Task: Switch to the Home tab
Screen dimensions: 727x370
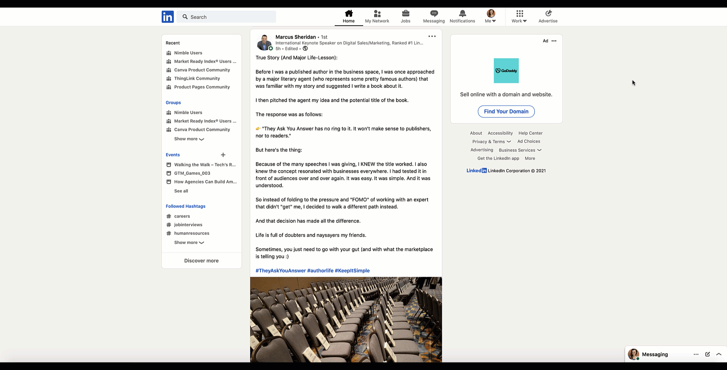Action: click(x=349, y=17)
